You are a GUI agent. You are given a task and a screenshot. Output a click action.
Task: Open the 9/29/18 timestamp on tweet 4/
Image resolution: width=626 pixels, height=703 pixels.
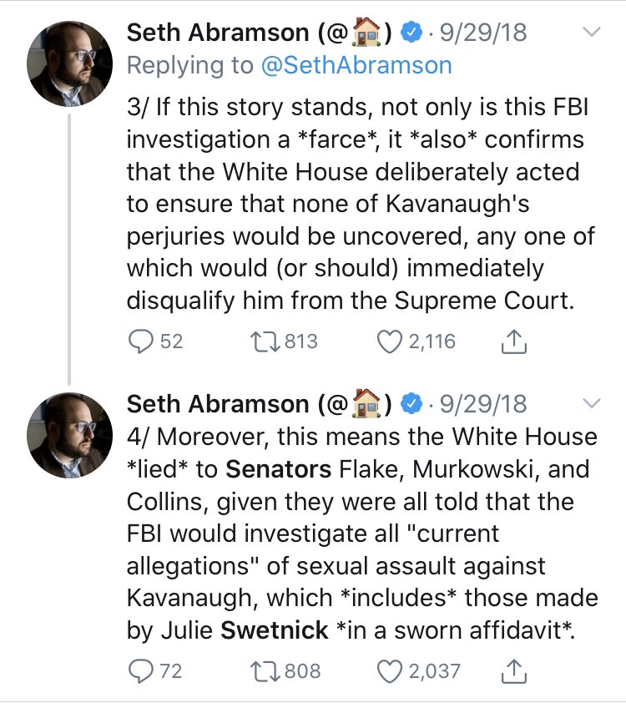[483, 403]
